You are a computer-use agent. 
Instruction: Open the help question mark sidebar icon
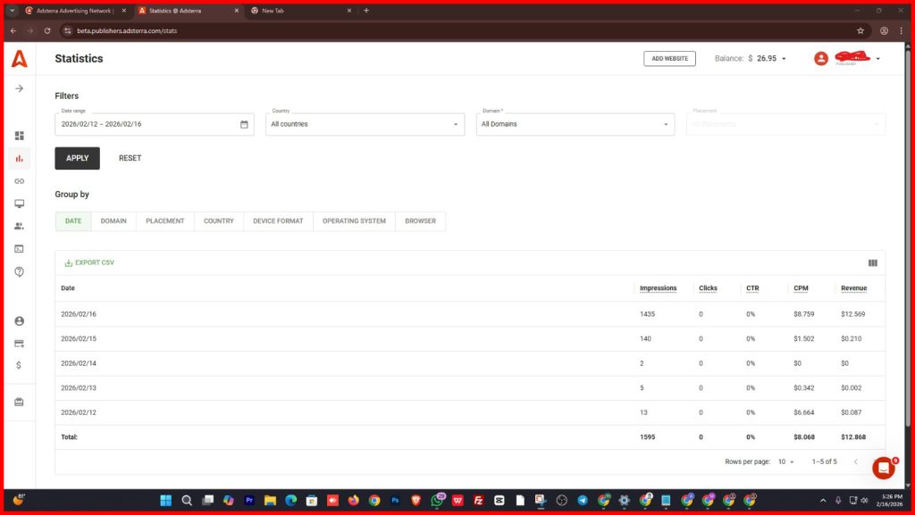point(19,271)
